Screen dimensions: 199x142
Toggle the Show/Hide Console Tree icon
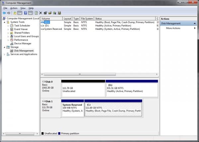[x=20, y=13]
